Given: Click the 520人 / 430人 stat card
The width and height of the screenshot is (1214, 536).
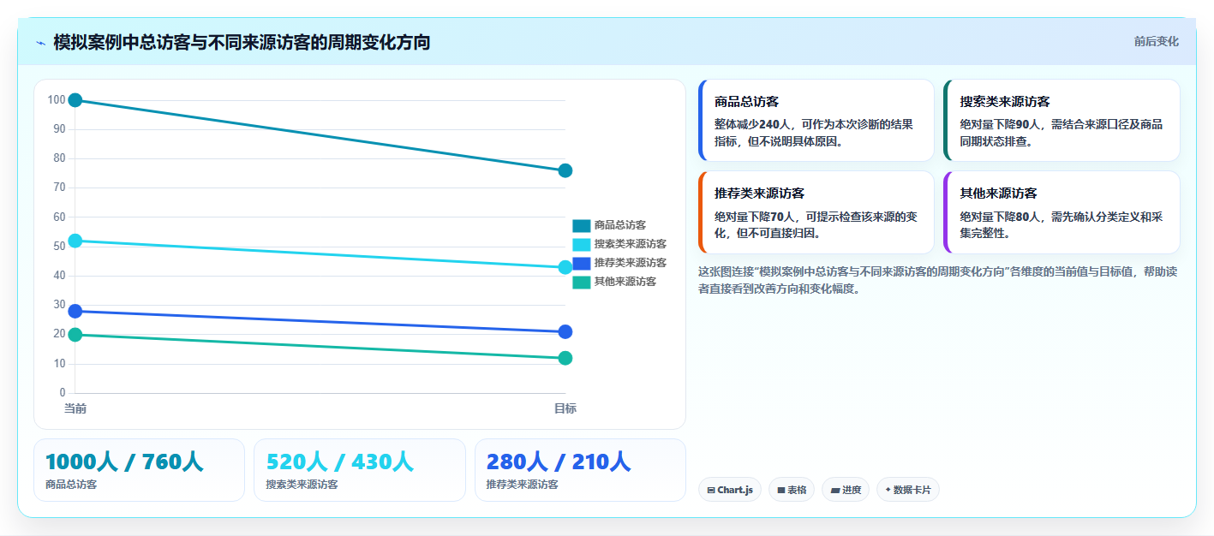Looking at the screenshot, I should pyautogui.click(x=360, y=470).
